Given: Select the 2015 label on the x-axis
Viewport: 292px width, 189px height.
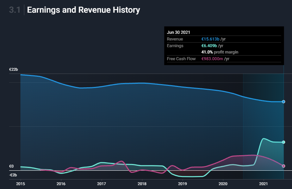Looking at the screenshot, I should [x=20, y=184].
